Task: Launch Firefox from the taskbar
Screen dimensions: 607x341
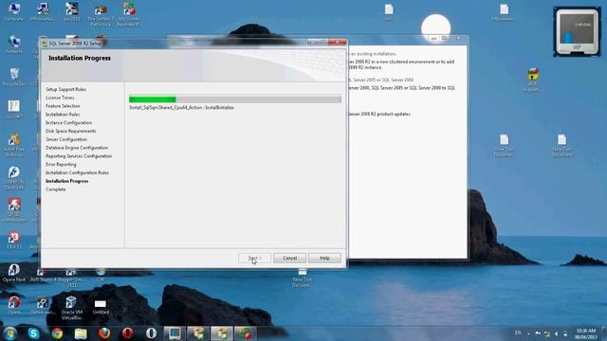Action: pyautogui.click(x=104, y=333)
